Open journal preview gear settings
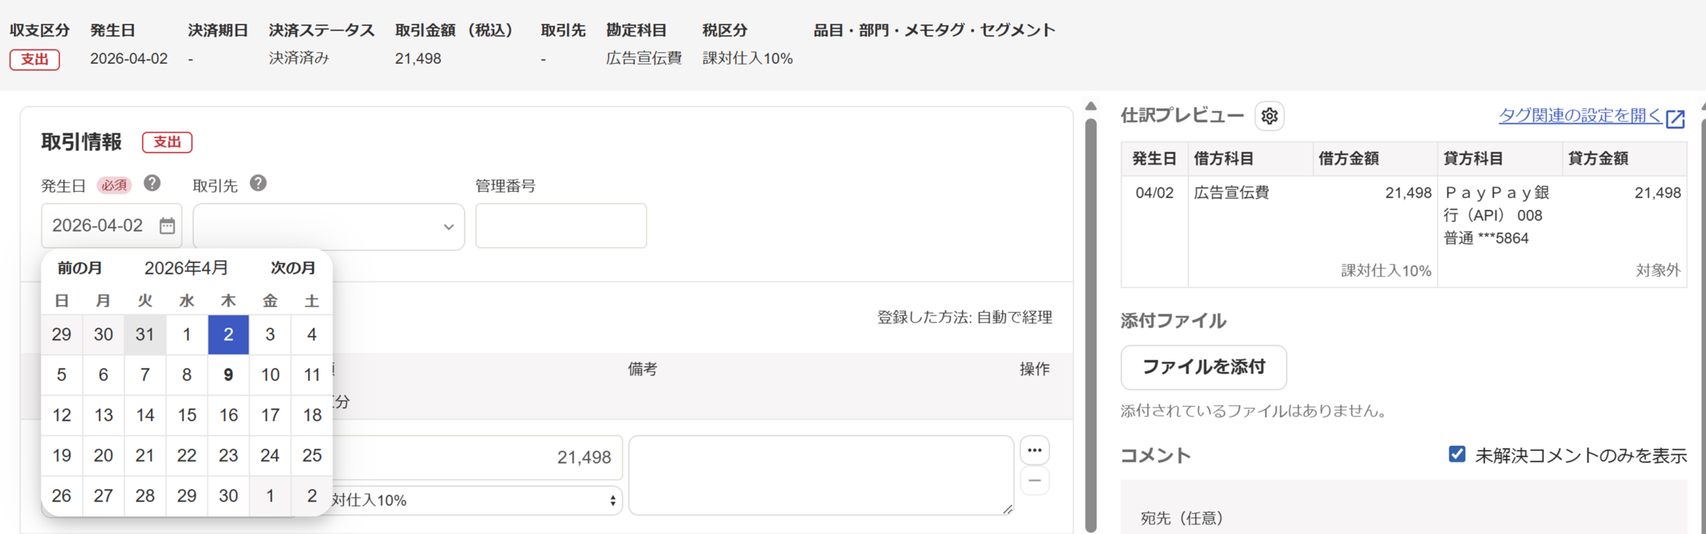Screen dimensions: 1706x534 1269,116
